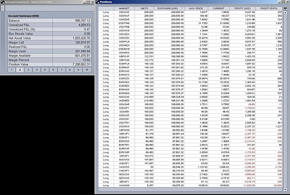The width and height of the screenshot is (290, 195).
Task: Select the USD/CHF market cell
Action: [124, 115]
